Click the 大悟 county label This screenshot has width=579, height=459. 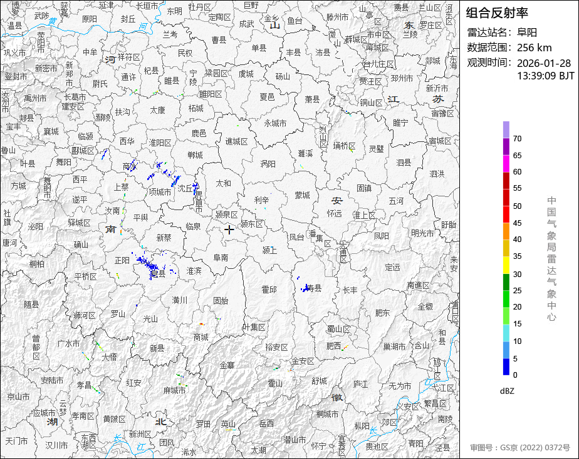109,356
